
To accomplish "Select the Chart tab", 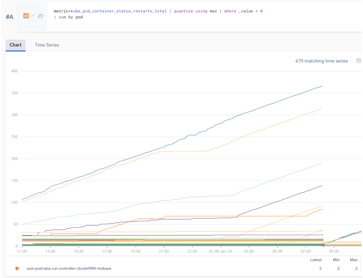I will (15, 45).
